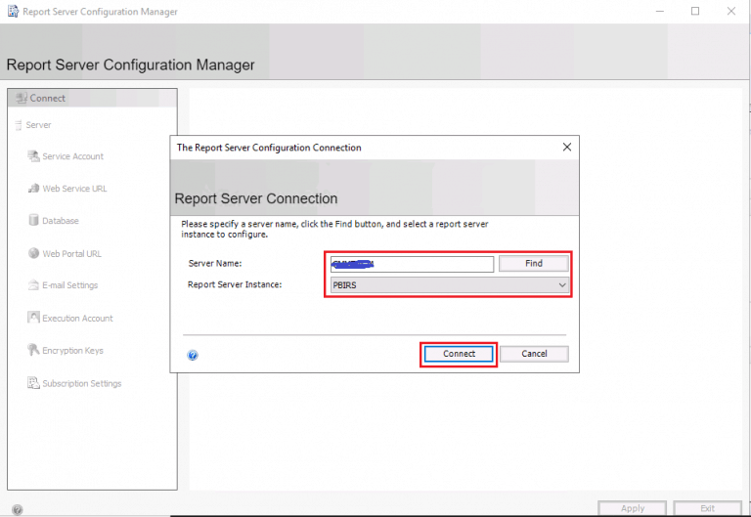Close the Report Server Configuration Manager window
This screenshot has height=517, width=751.
coord(731,11)
